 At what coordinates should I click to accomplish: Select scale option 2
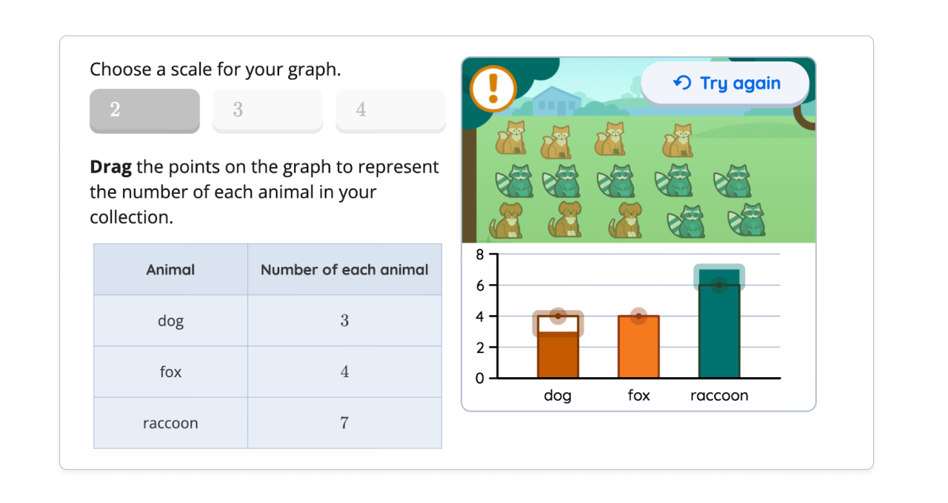(x=144, y=111)
